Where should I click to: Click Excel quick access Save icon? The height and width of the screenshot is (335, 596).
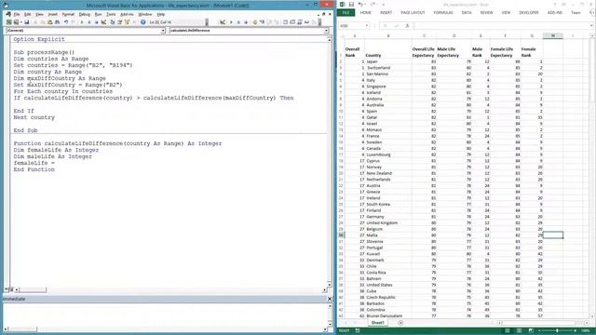(x=351, y=5)
